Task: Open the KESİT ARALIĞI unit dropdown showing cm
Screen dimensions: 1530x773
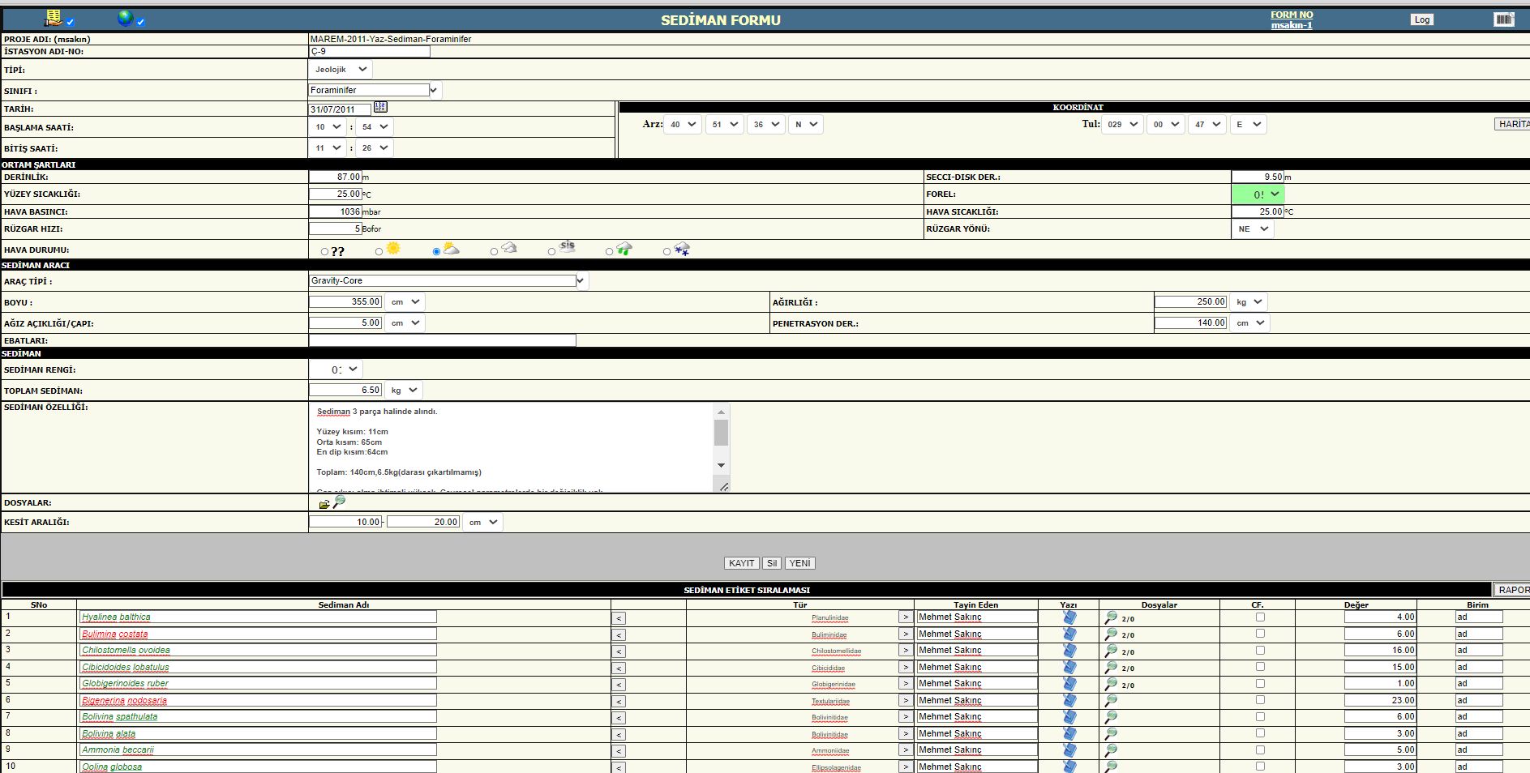Action: pyautogui.click(x=483, y=522)
